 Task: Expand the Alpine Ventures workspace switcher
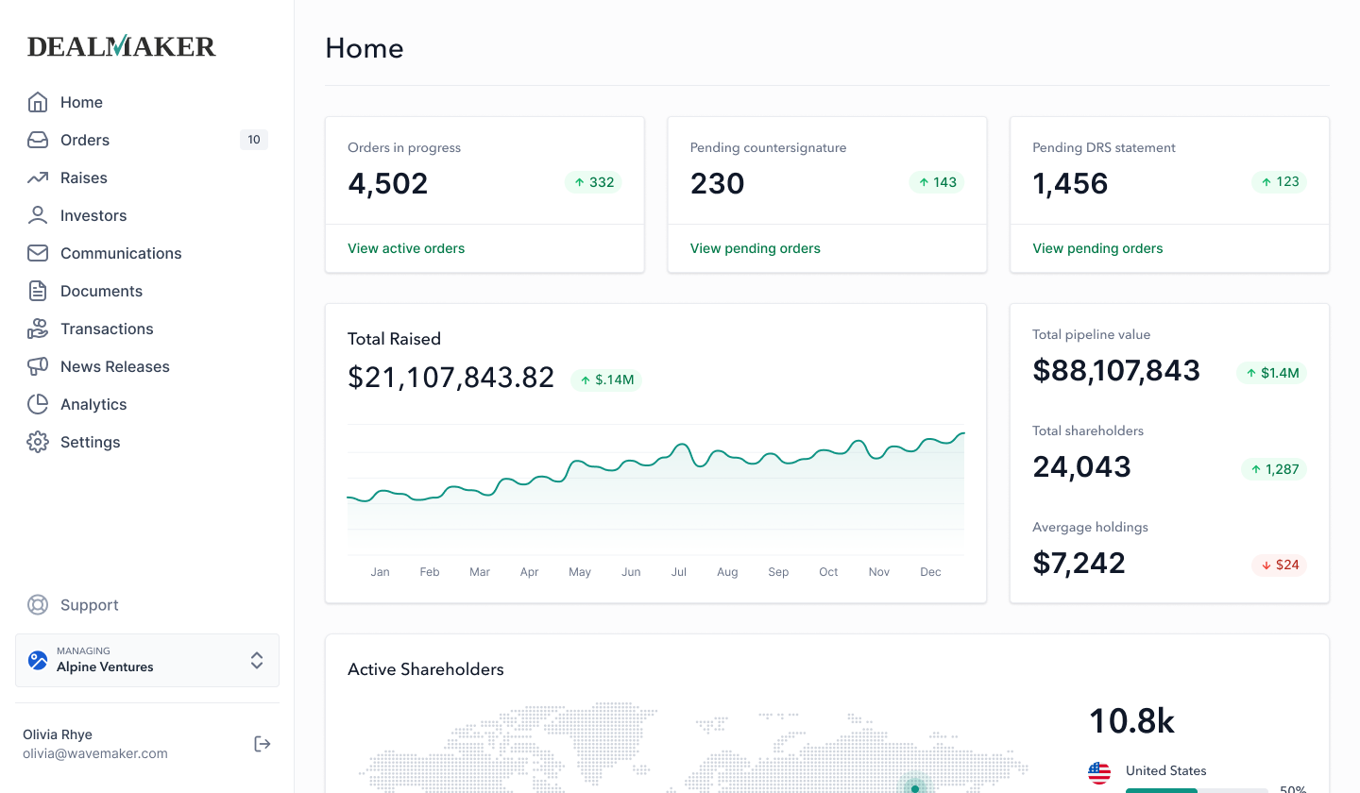point(257,661)
